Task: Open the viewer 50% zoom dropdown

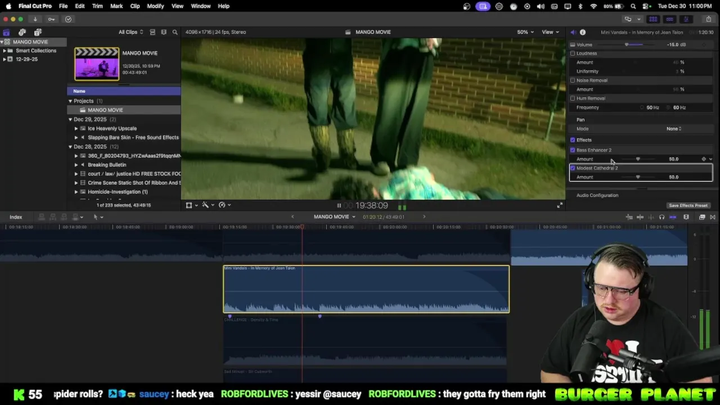Action: coord(525,32)
